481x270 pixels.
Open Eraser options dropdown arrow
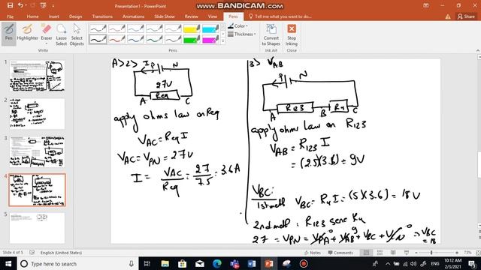tap(47, 43)
